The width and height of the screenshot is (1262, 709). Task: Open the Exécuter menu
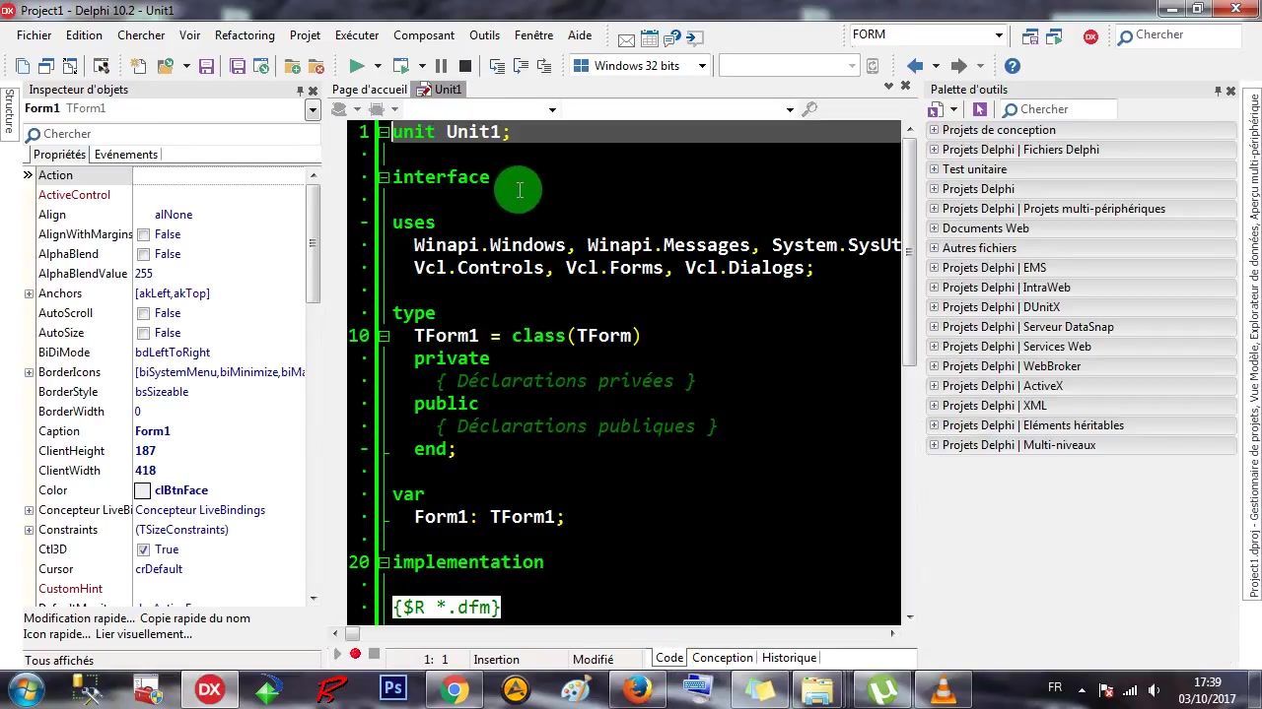[x=357, y=35]
